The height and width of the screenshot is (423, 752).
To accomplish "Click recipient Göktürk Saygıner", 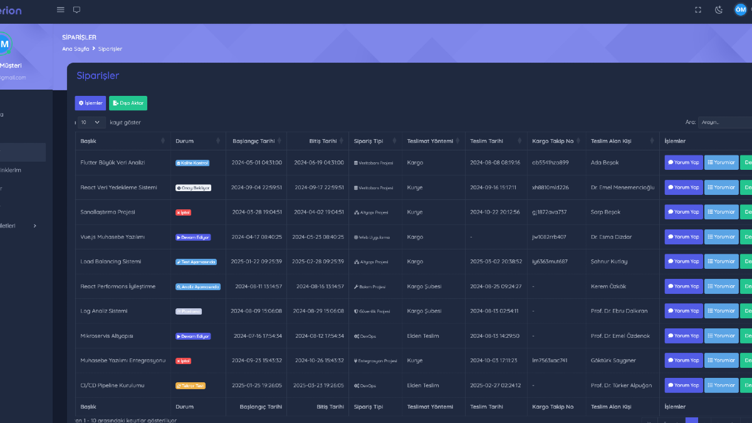I will point(614,360).
